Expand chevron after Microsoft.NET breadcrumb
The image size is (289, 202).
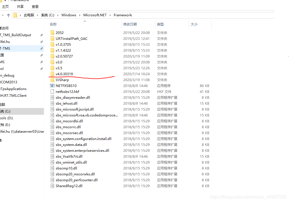(110, 15)
